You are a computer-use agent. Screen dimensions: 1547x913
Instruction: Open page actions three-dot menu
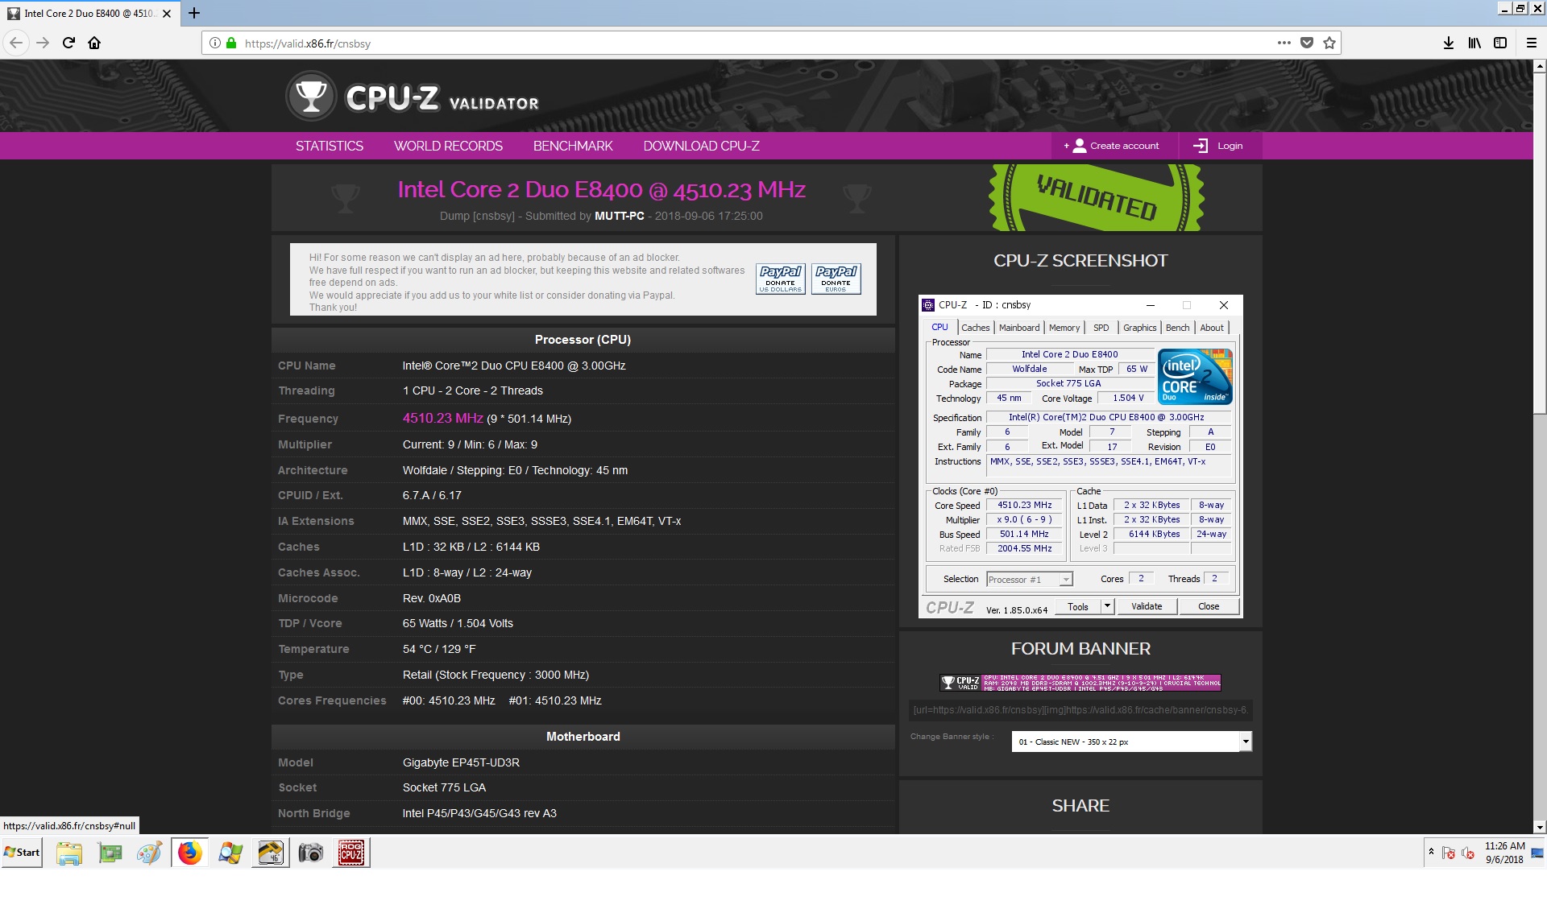click(1284, 43)
